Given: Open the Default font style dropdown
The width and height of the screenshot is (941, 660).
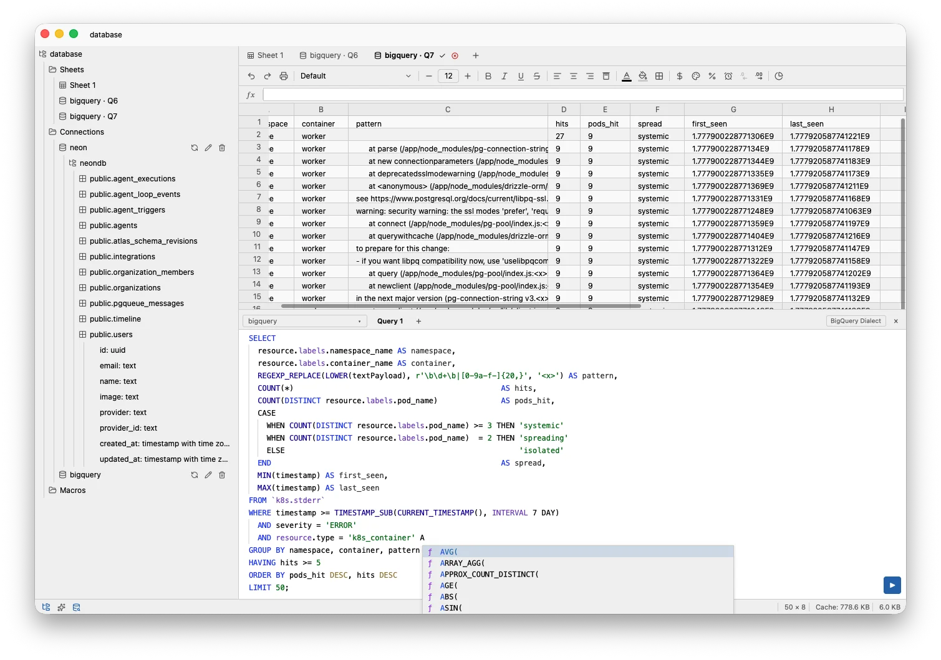Looking at the screenshot, I should coord(355,76).
